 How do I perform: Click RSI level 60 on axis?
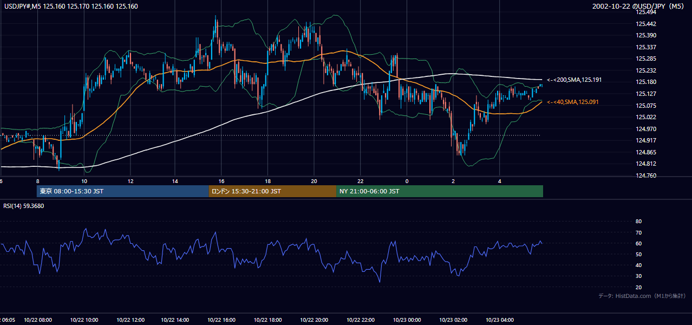[638, 243]
